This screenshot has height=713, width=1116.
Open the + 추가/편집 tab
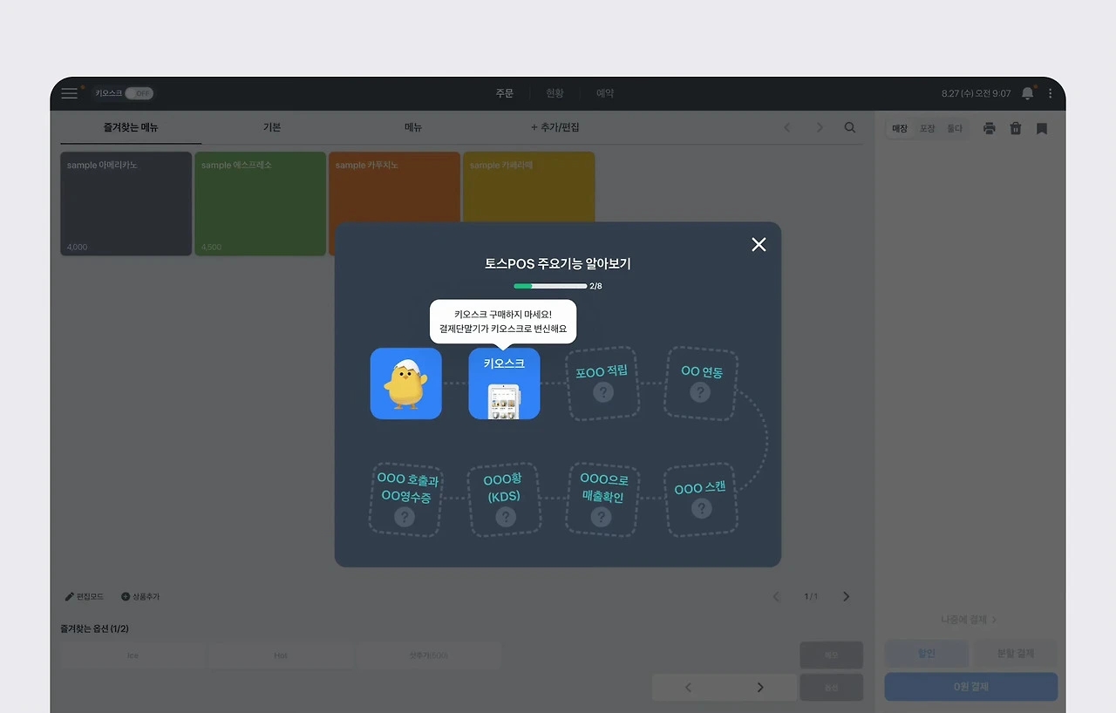coord(555,127)
